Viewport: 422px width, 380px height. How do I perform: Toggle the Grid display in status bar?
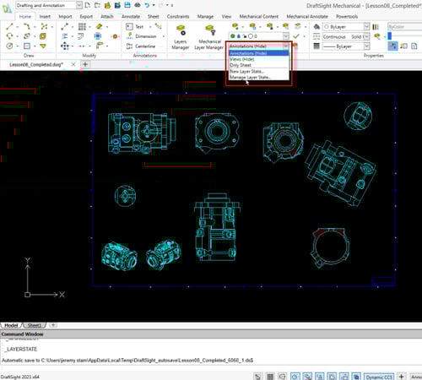coord(270,377)
